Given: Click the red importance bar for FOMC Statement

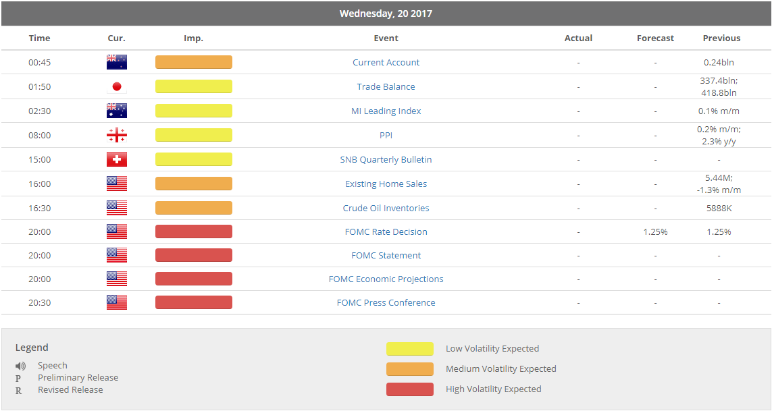Looking at the screenshot, I should [193, 255].
